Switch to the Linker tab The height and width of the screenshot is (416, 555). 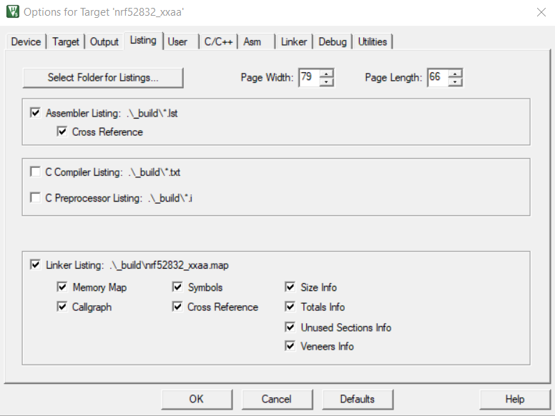click(x=294, y=41)
